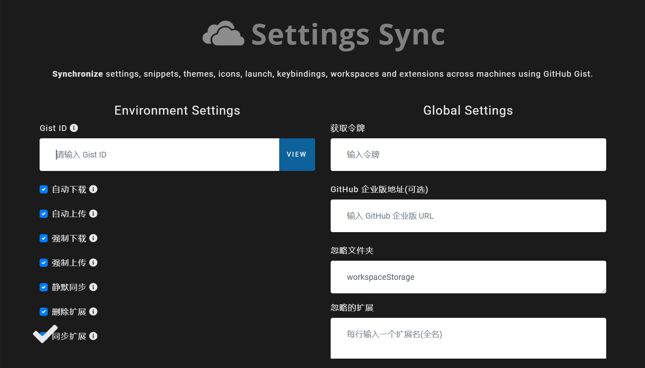The height and width of the screenshot is (368, 645).
Task: Click the Settings Sync title text
Action: click(x=348, y=36)
